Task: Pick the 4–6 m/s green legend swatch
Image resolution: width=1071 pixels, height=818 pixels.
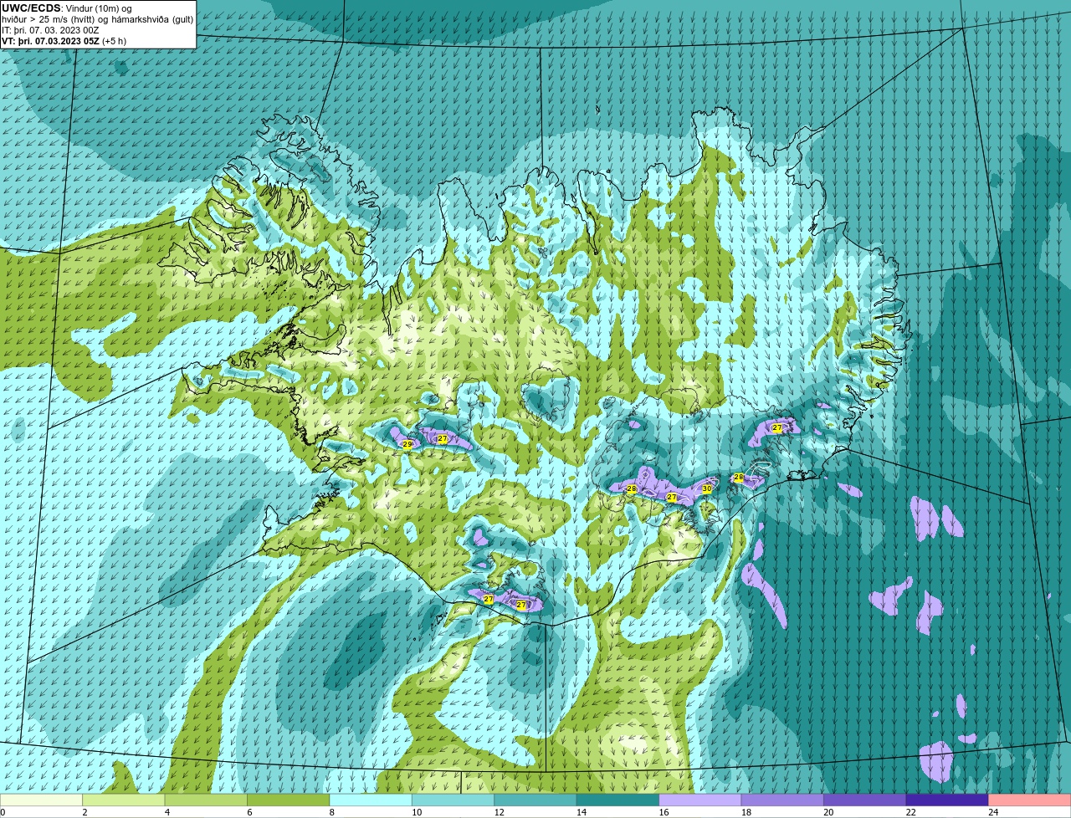Action: click(x=206, y=800)
